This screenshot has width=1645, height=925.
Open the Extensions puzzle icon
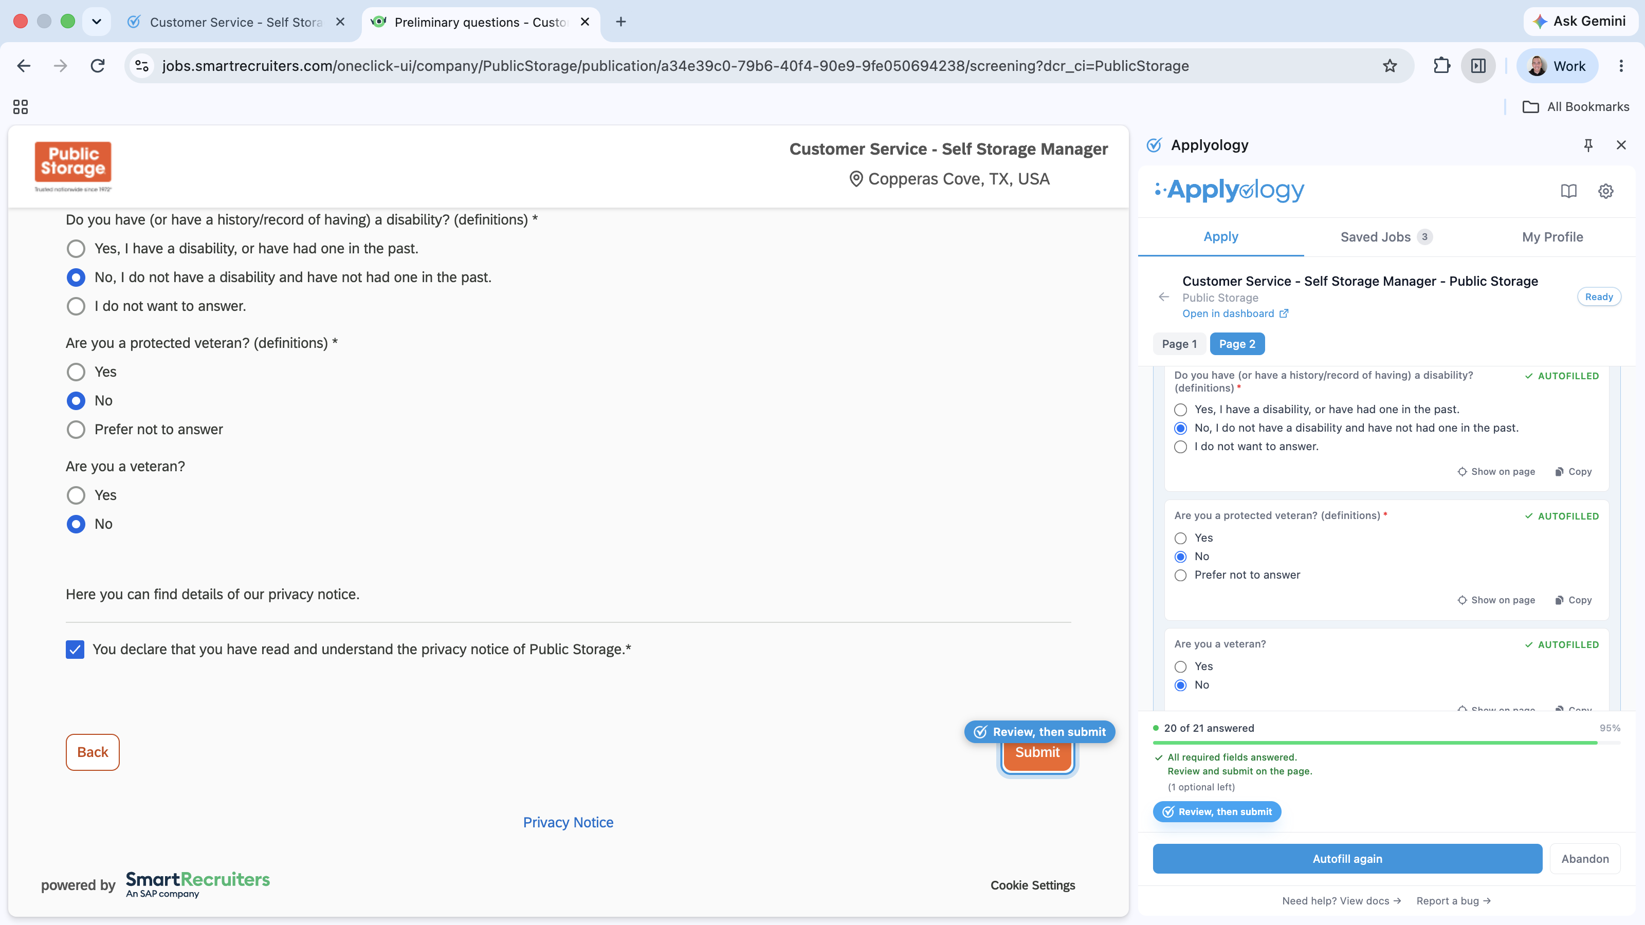pyautogui.click(x=1441, y=66)
